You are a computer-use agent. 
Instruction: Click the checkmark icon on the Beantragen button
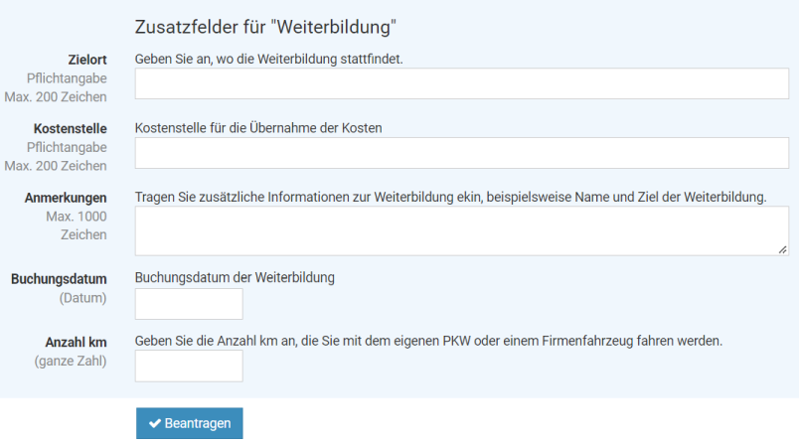coord(155,424)
